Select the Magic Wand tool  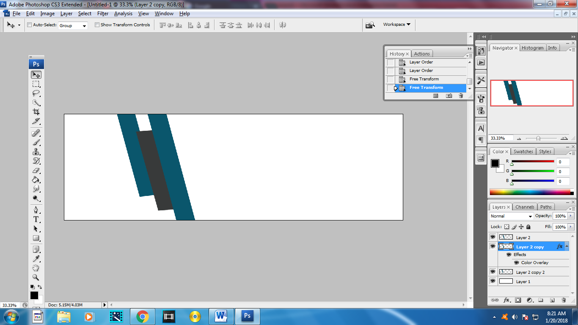[x=36, y=103]
